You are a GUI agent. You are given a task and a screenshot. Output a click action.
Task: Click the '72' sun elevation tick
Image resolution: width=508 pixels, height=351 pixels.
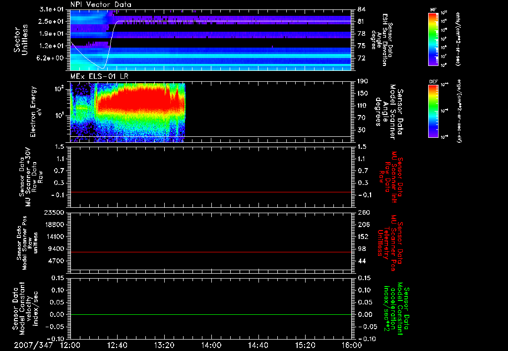click(x=361, y=58)
